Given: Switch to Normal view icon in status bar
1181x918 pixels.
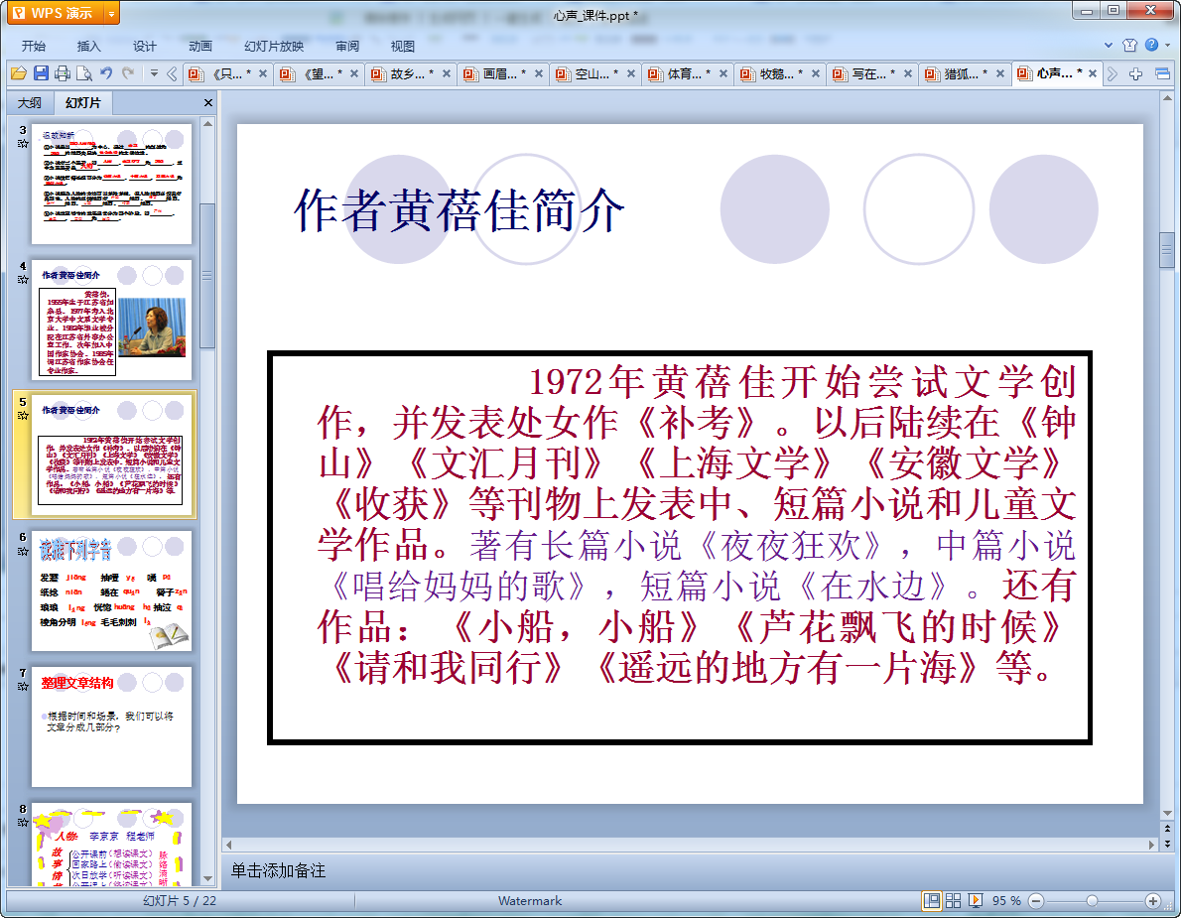Looking at the screenshot, I should coord(933,901).
